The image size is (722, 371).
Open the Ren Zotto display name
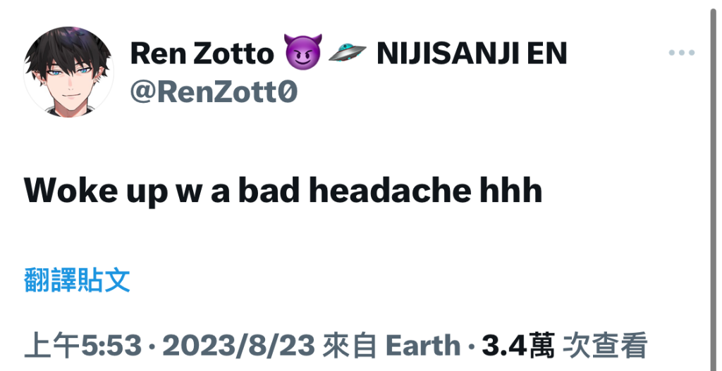202,54
